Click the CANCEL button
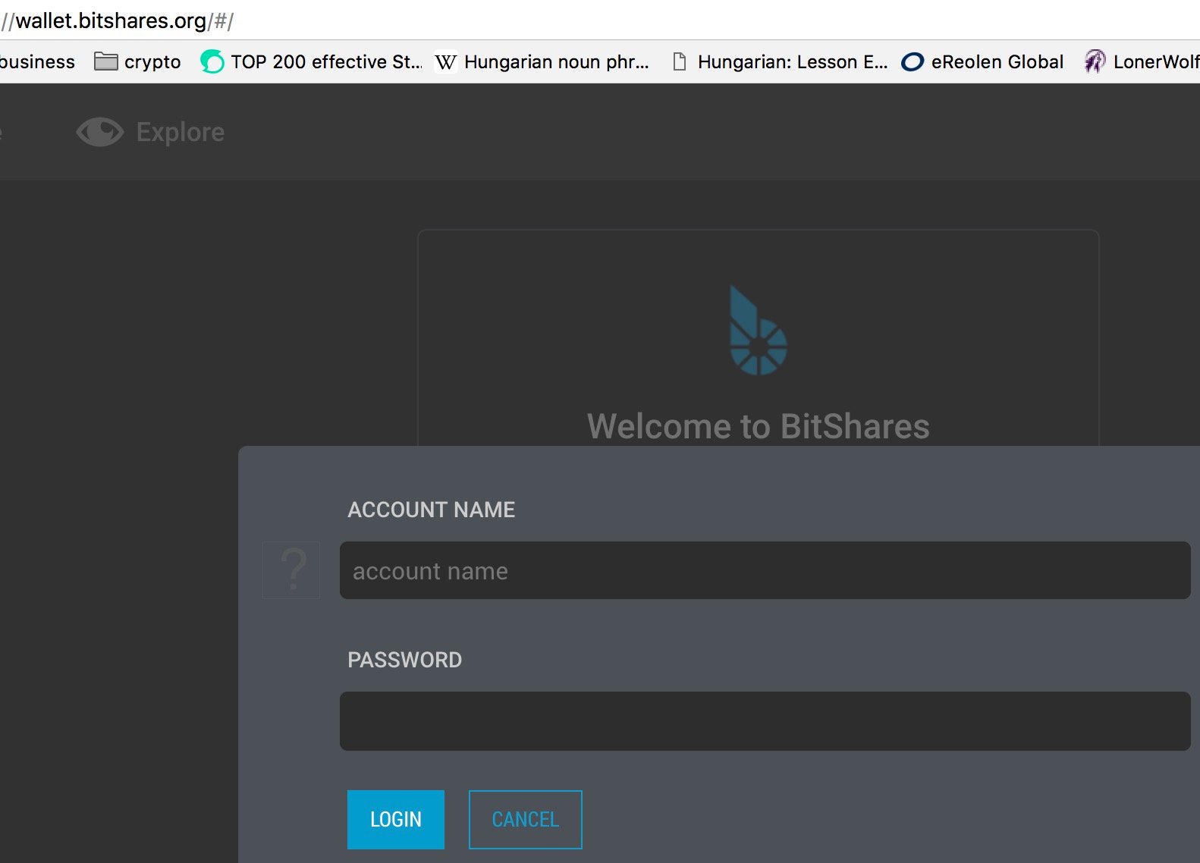Screen dimensions: 1200x863 526,820
